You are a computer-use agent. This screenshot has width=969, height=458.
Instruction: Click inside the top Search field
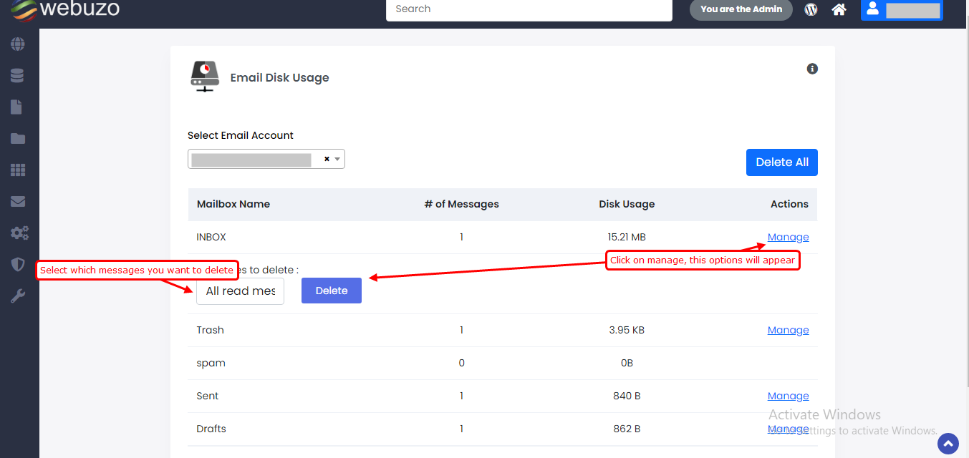[x=529, y=9]
